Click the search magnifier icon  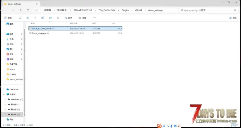click(x=235, y=10)
